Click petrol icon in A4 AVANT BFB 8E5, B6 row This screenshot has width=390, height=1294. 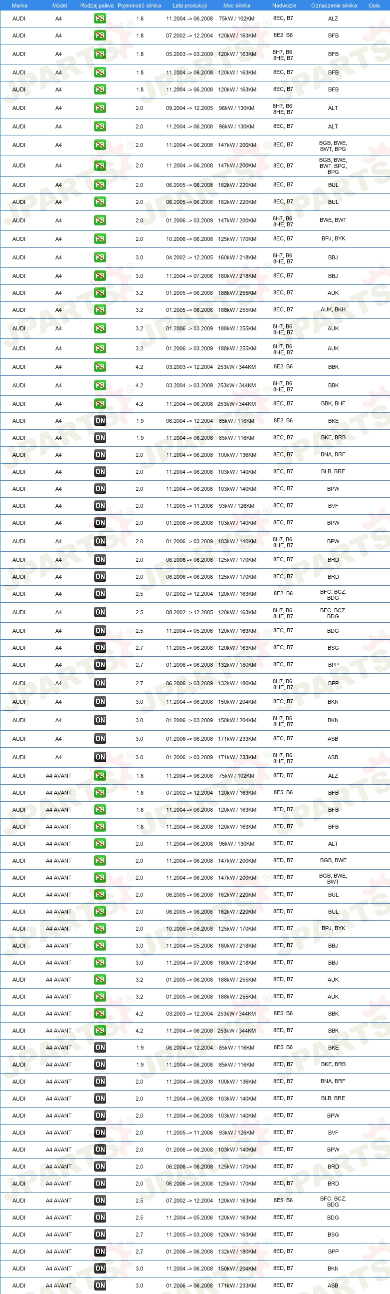100,793
